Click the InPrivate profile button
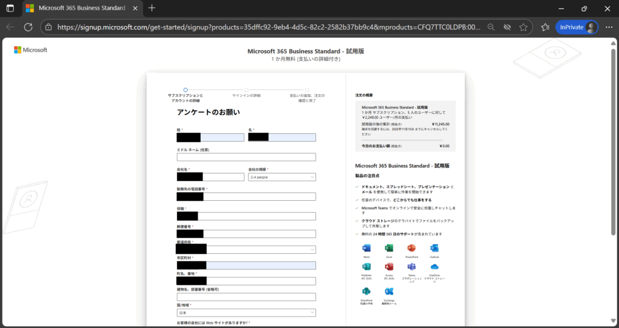 point(576,27)
